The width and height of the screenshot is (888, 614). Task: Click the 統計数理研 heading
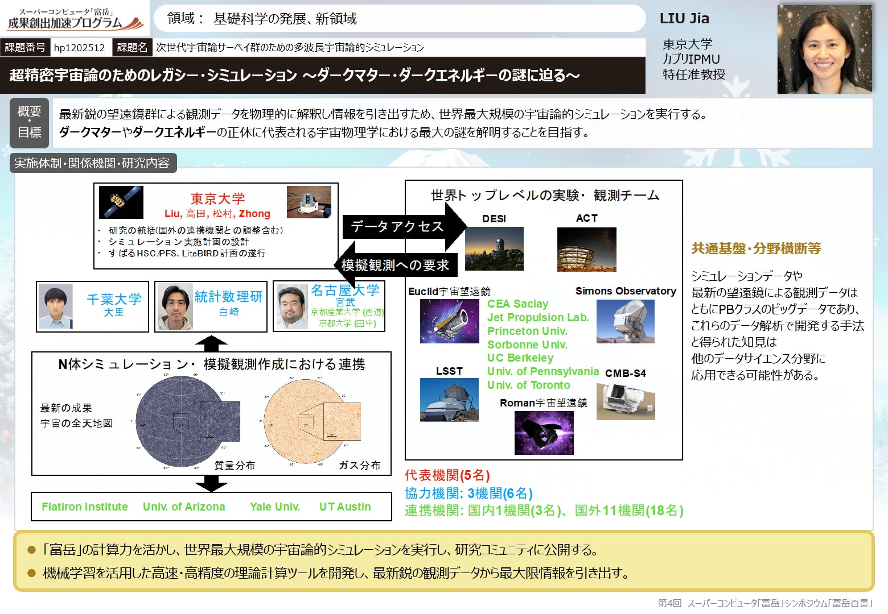click(229, 297)
